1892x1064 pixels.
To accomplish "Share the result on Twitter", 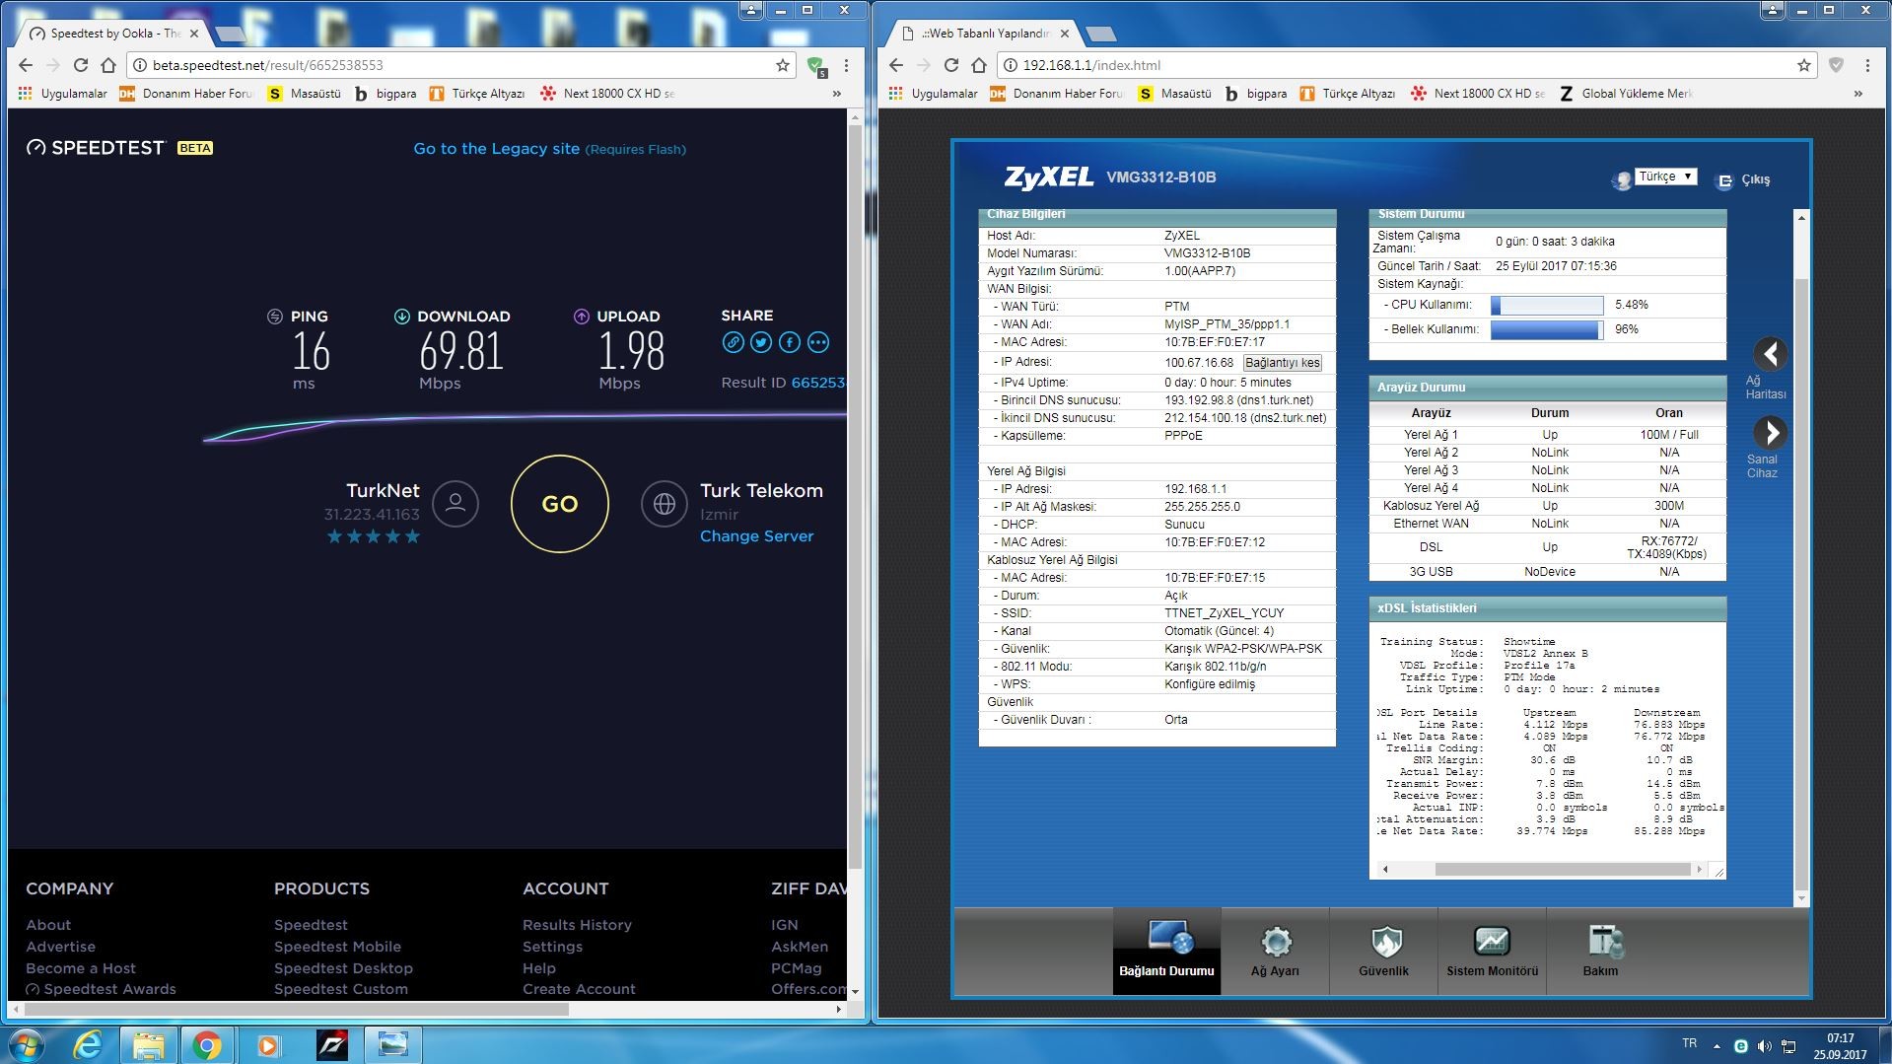I will pos(761,342).
